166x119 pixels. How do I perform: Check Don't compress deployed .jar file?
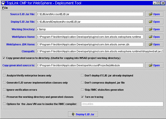(x=82, y=83)
